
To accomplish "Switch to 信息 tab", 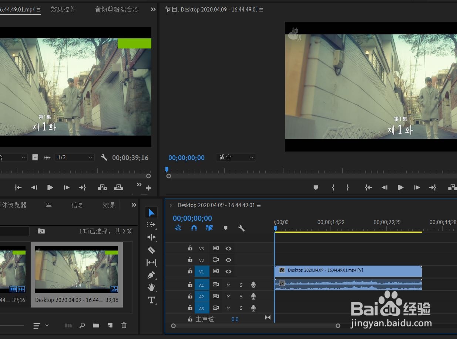I will click(x=77, y=205).
